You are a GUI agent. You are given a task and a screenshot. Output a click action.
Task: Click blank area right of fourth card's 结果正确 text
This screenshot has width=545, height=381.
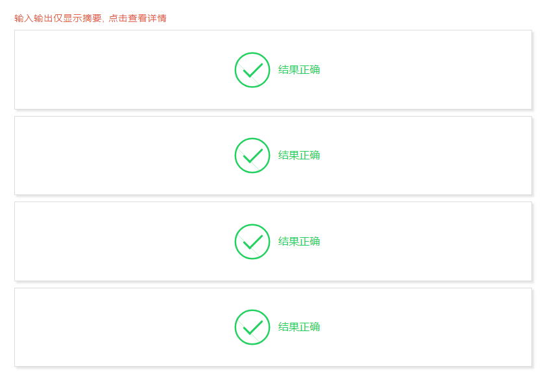click(422, 327)
